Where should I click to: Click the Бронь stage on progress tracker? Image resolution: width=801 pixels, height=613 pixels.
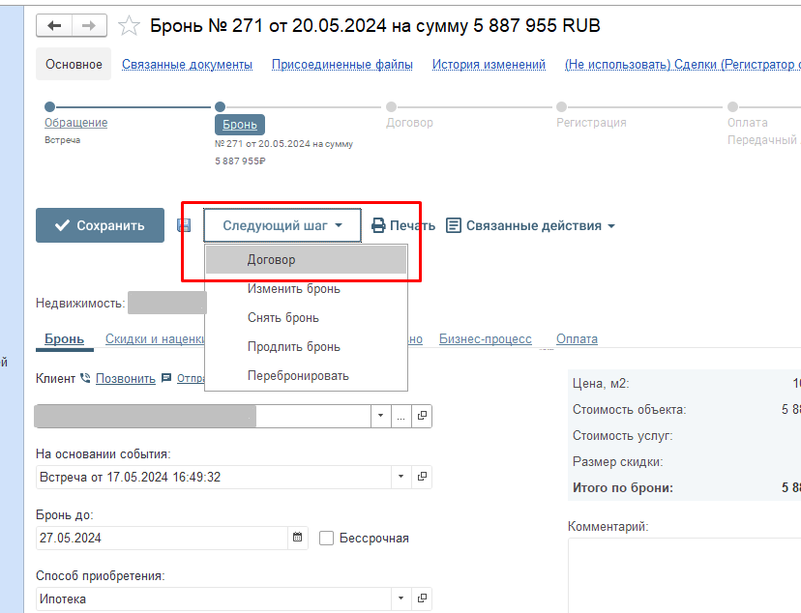[239, 124]
